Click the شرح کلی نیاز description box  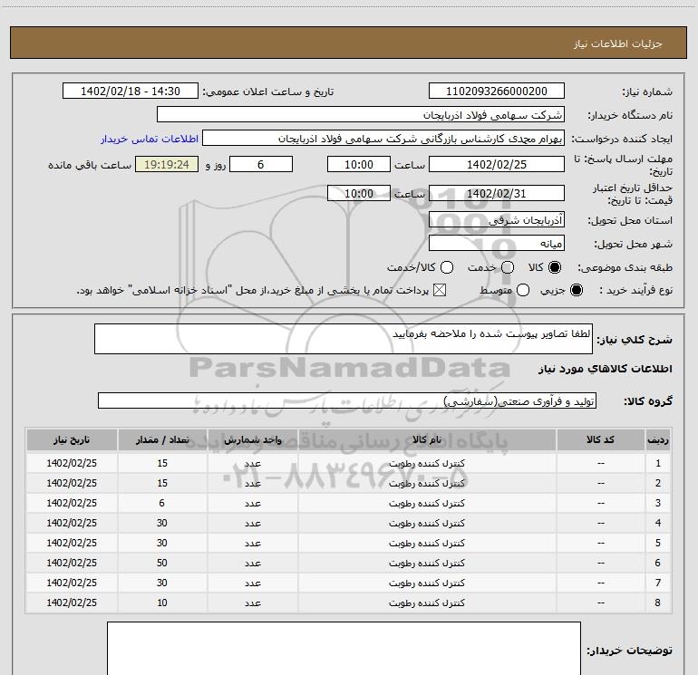(x=344, y=339)
